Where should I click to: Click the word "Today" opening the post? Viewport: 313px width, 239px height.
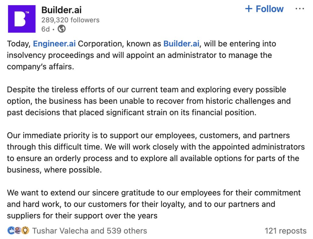(18, 44)
